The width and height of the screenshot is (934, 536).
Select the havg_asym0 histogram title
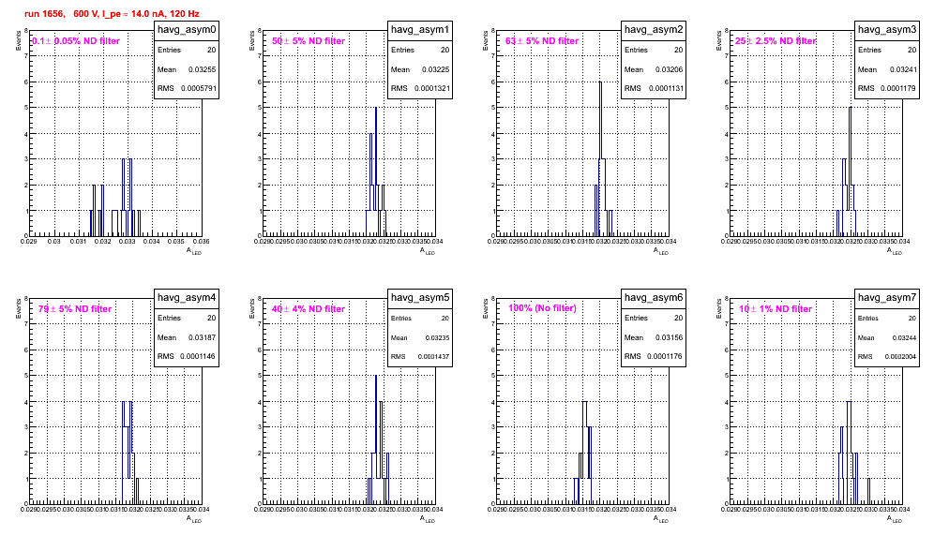coord(187,30)
